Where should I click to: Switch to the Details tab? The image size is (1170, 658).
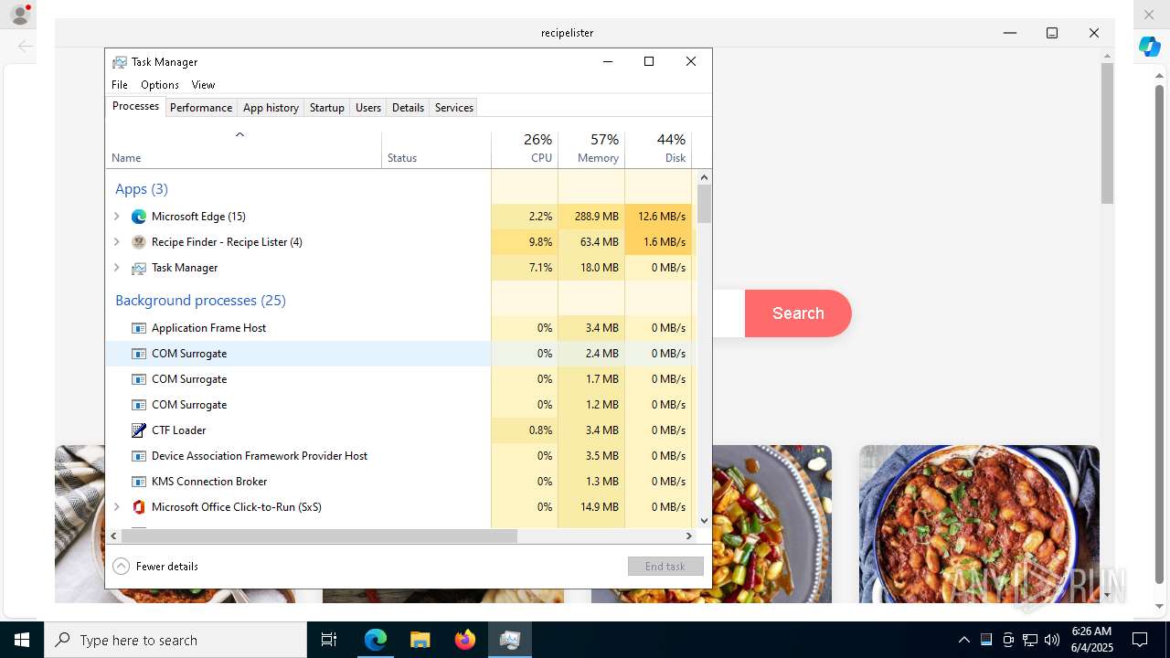click(x=408, y=108)
